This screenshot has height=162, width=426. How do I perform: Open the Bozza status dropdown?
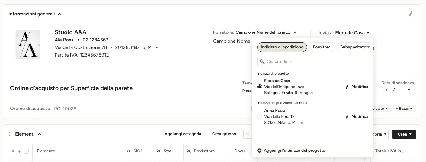point(405,109)
